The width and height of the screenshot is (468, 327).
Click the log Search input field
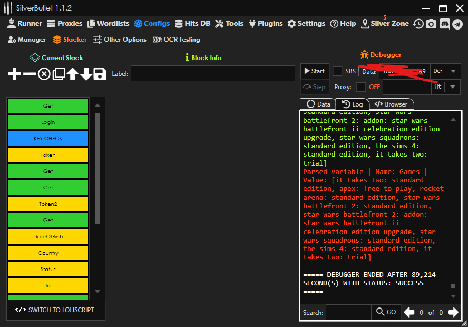click(348, 313)
